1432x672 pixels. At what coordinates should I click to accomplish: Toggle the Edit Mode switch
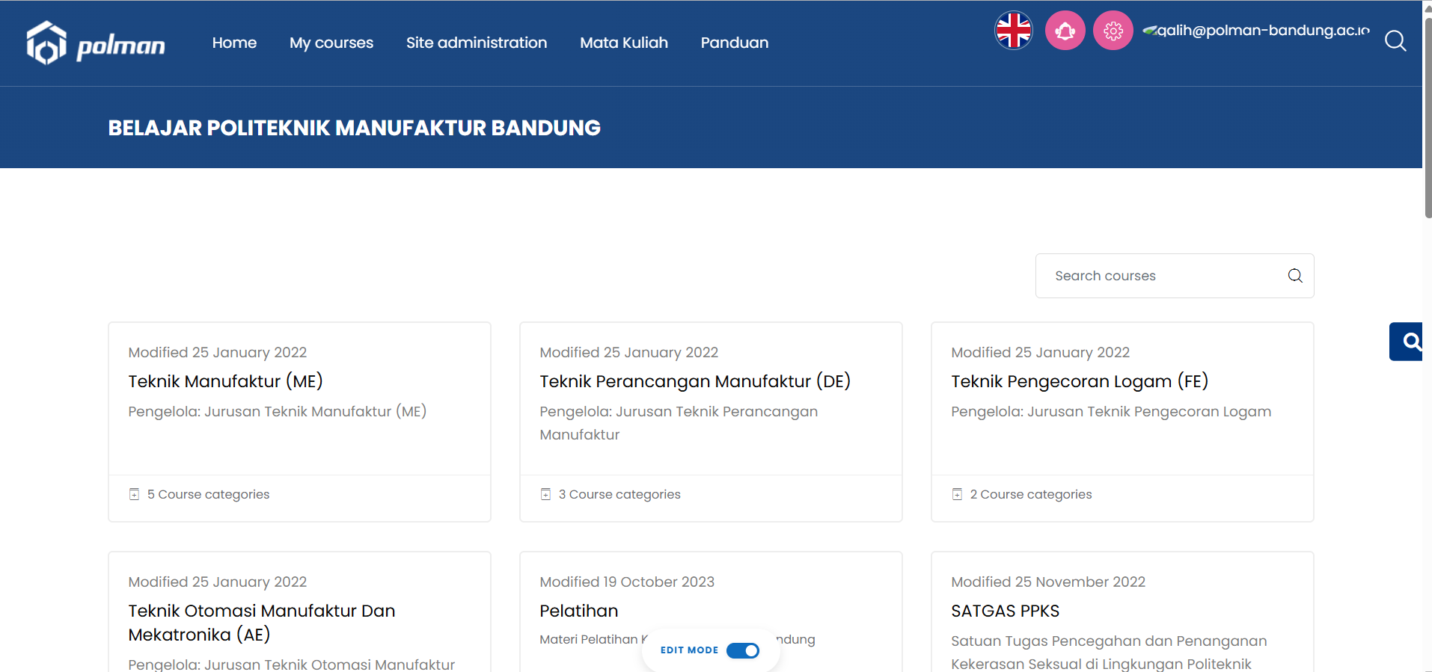point(743,650)
